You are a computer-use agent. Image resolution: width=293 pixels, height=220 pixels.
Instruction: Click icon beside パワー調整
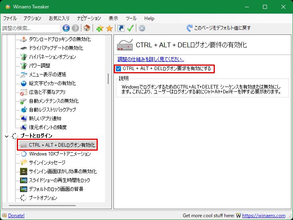click(x=24, y=66)
